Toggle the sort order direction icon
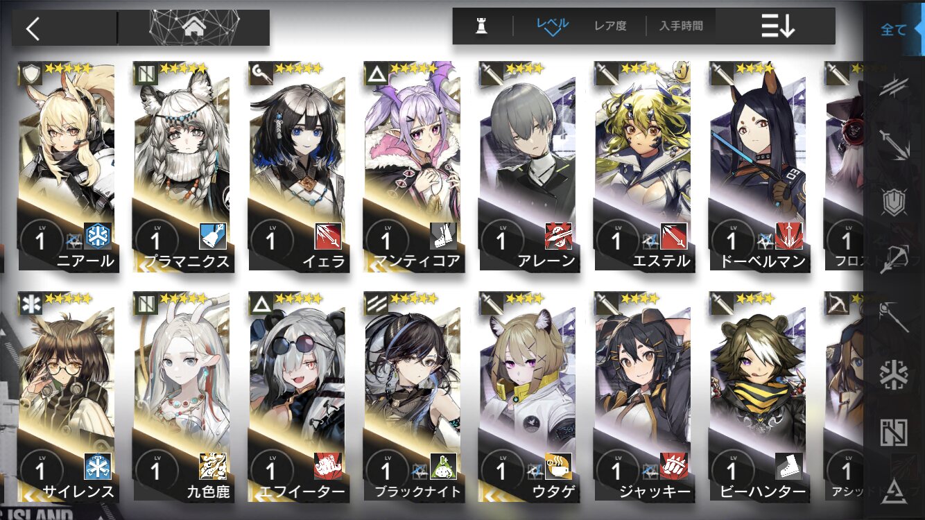This screenshot has height=520, width=925. pos(777,27)
